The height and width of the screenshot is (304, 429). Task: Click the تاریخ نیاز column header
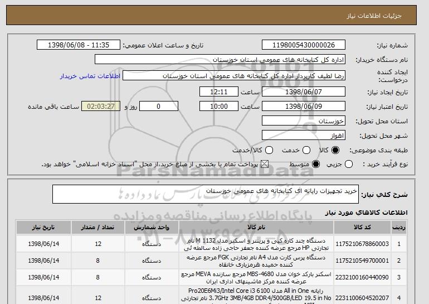43,228
